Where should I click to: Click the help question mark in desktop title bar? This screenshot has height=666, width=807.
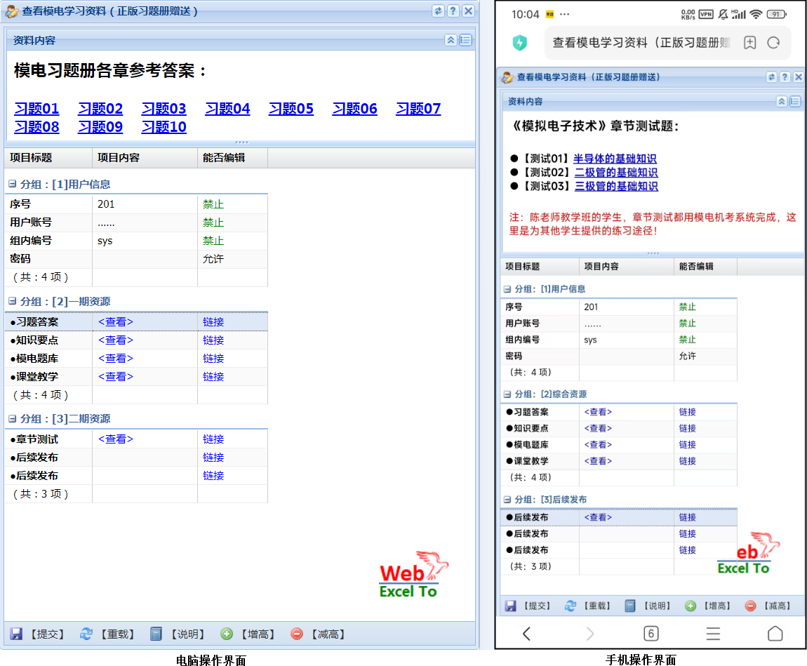(x=453, y=11)
